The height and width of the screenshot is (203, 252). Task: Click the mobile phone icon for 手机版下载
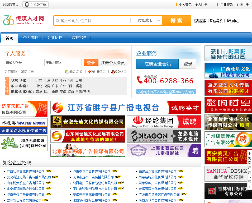27,4
